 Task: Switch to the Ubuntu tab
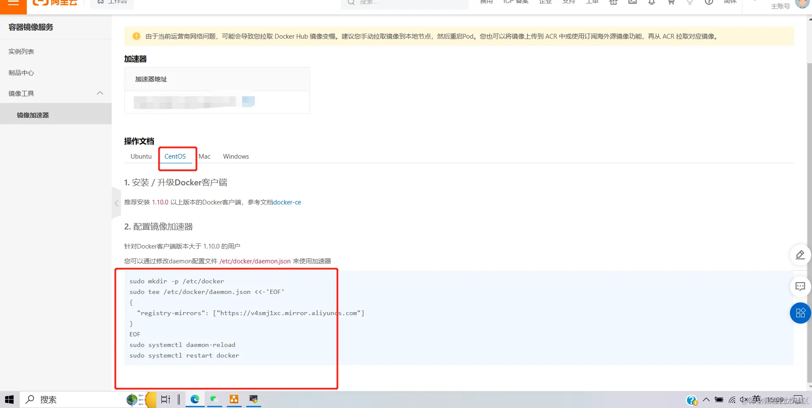tap(141, 156)
